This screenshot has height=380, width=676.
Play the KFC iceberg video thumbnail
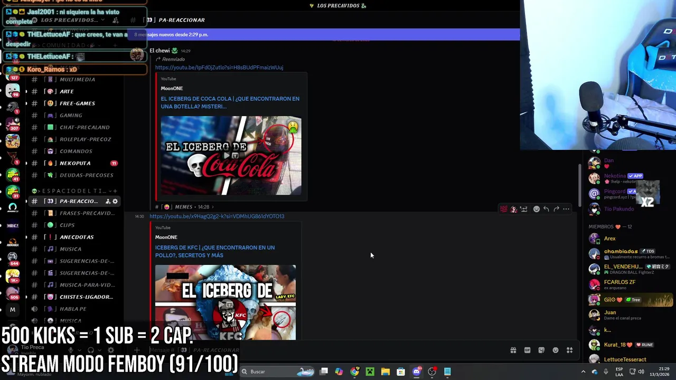click(226, 302)
